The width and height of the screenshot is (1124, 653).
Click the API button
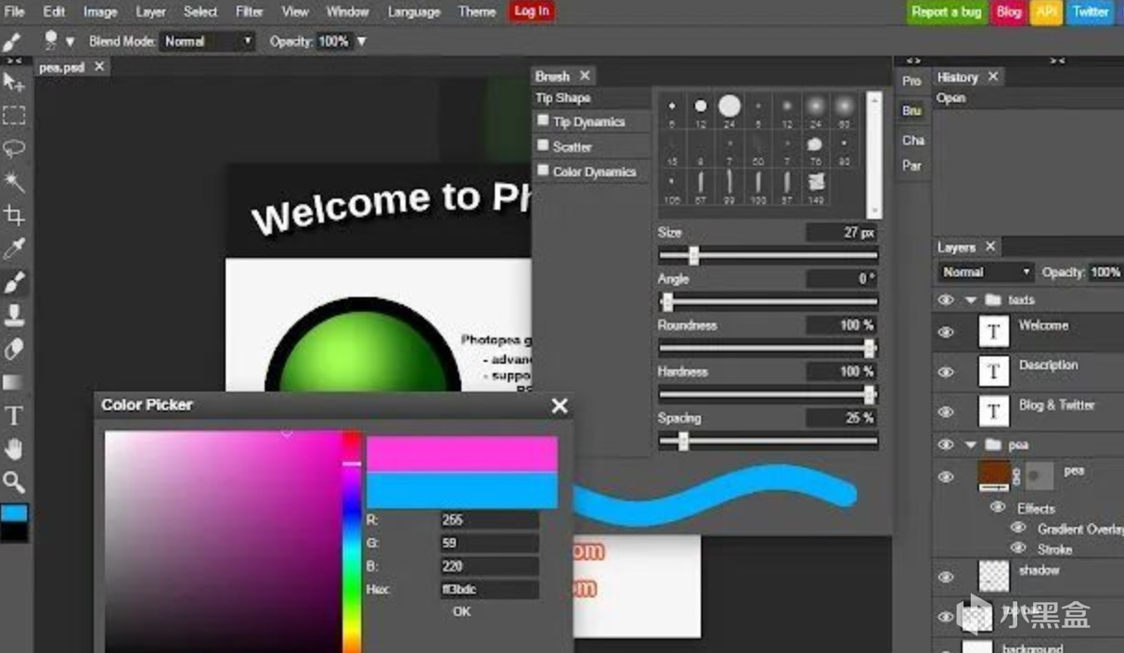[x=1046, y=12]
